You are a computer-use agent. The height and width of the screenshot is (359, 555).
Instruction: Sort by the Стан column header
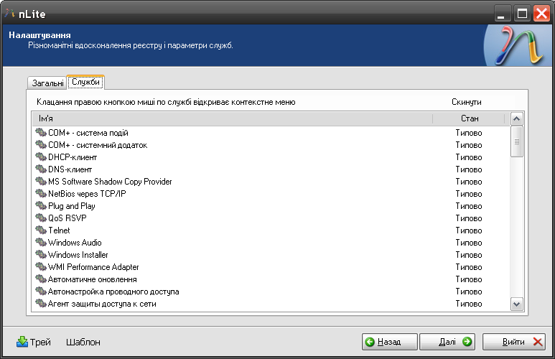click(x=469, y=118)
